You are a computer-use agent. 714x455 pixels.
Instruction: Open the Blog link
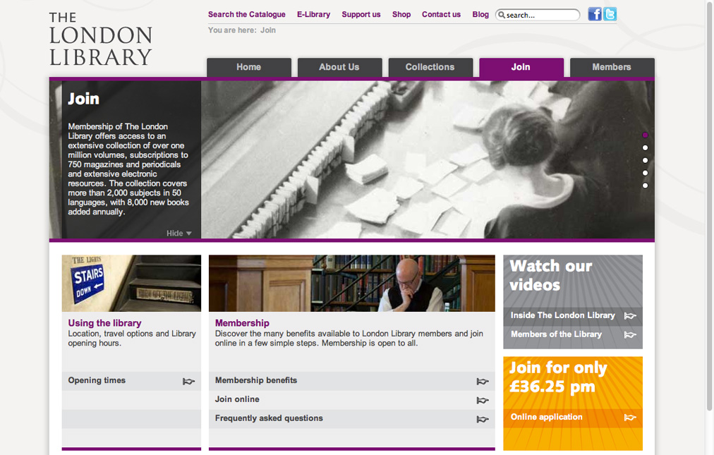point(480,15)
